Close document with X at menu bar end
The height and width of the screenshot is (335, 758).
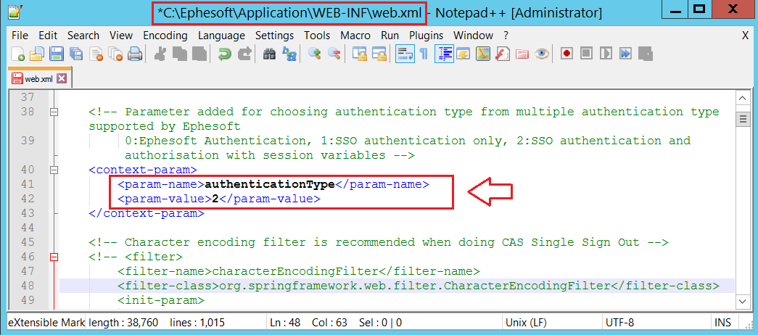(x=745, y=36)
